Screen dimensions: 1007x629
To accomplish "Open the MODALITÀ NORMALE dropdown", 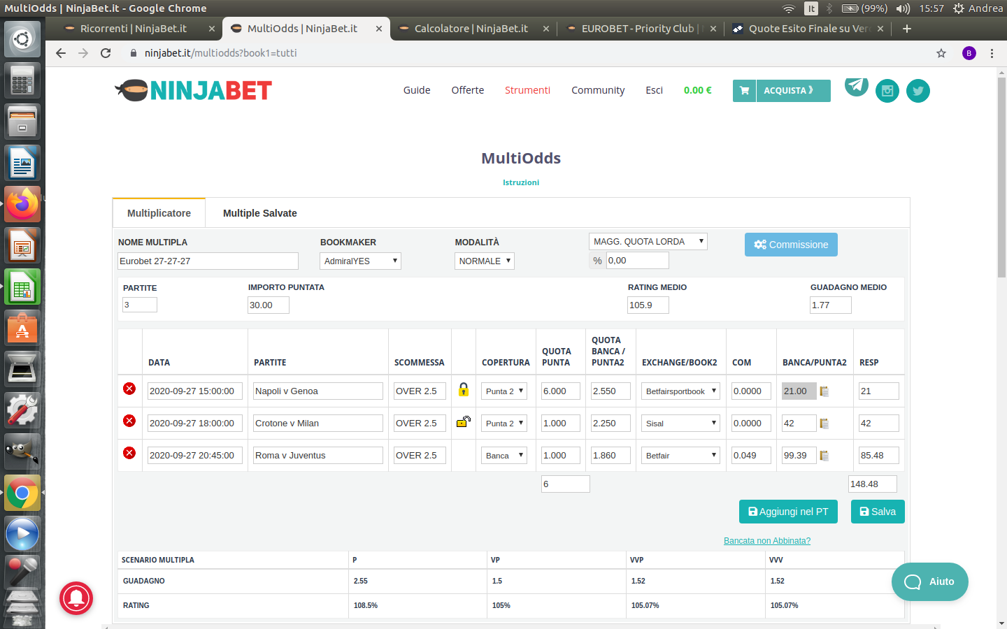I will coord(485,261).
